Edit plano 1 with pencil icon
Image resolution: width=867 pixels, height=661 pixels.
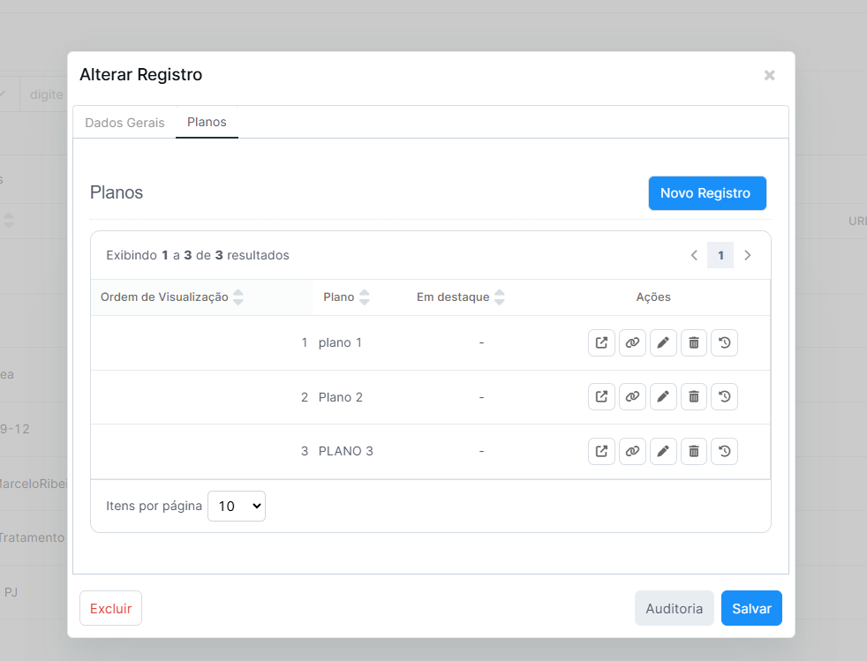pyautogui.click(x=663, y=342)
